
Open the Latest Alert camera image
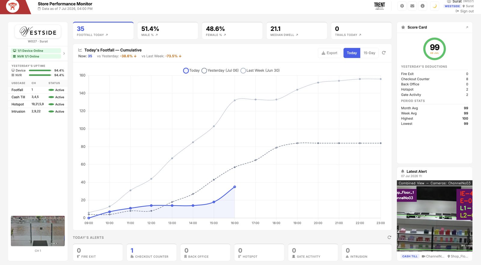435,216
